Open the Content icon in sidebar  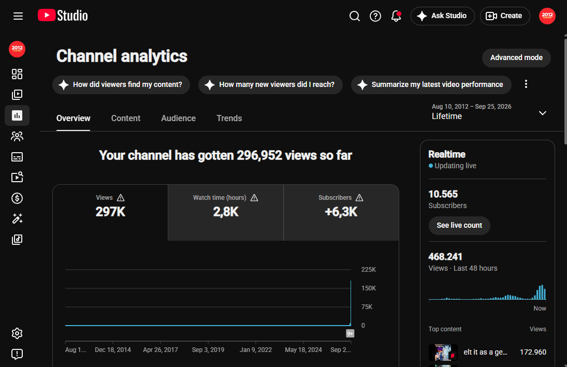point(17,95)
